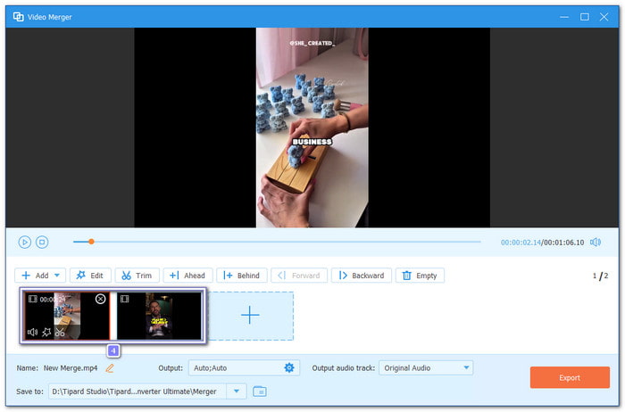The image size is (625, 412).
Task: Open output settings gear icon
Action: (x=289, y=367)
